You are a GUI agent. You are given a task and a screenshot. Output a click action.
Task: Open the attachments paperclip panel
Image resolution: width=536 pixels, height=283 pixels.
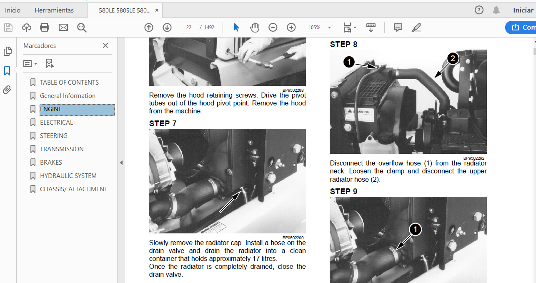pos(7,90)
